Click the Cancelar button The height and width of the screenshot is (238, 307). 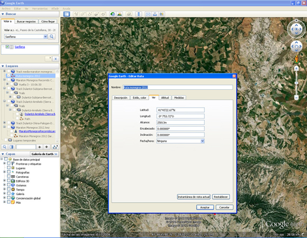pos(224,207)
